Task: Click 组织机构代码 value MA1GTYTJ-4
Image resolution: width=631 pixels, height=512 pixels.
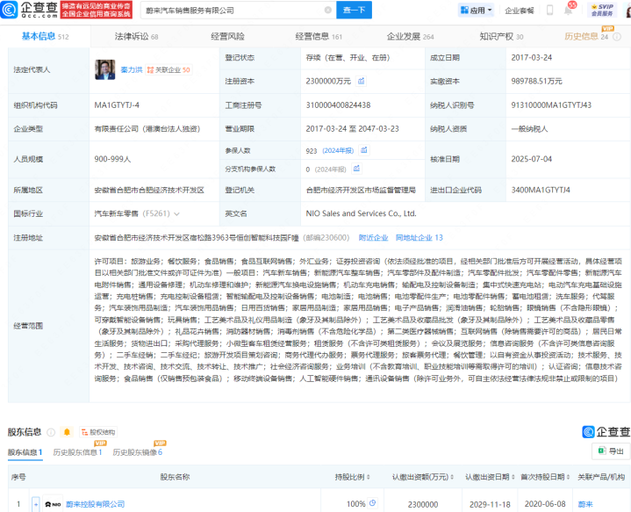Action: click(117, 105)
